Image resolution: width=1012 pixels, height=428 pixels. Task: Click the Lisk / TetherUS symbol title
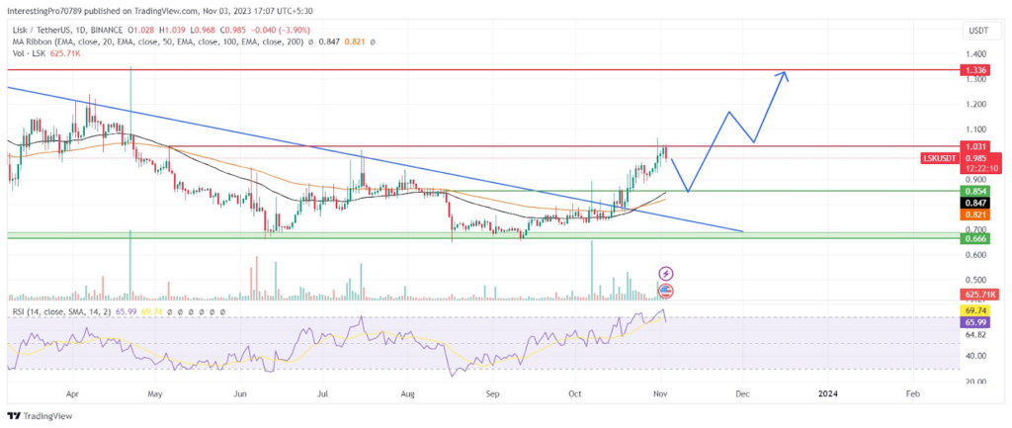[x=69, y=30]
